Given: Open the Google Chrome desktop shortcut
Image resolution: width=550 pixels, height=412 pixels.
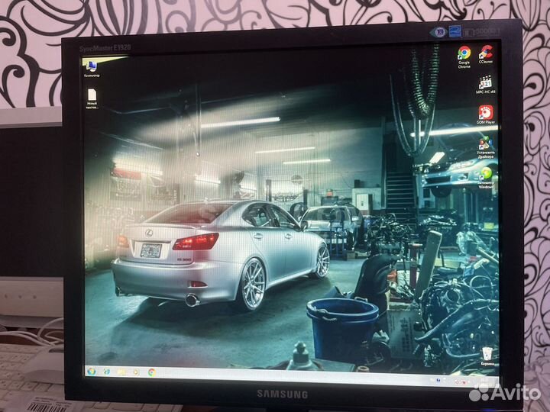Looking at the screenshot, I should pyautogui.click(x=464, y=56).
